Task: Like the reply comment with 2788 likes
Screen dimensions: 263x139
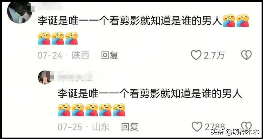Action: click(197, 127)
